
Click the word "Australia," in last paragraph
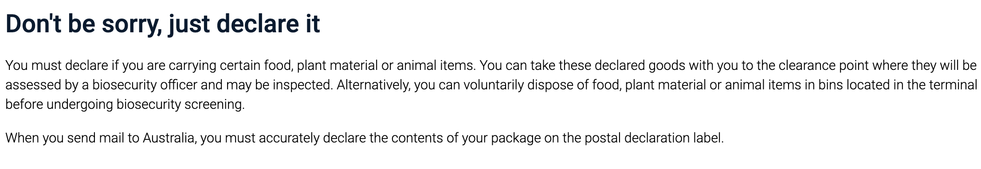169,138
